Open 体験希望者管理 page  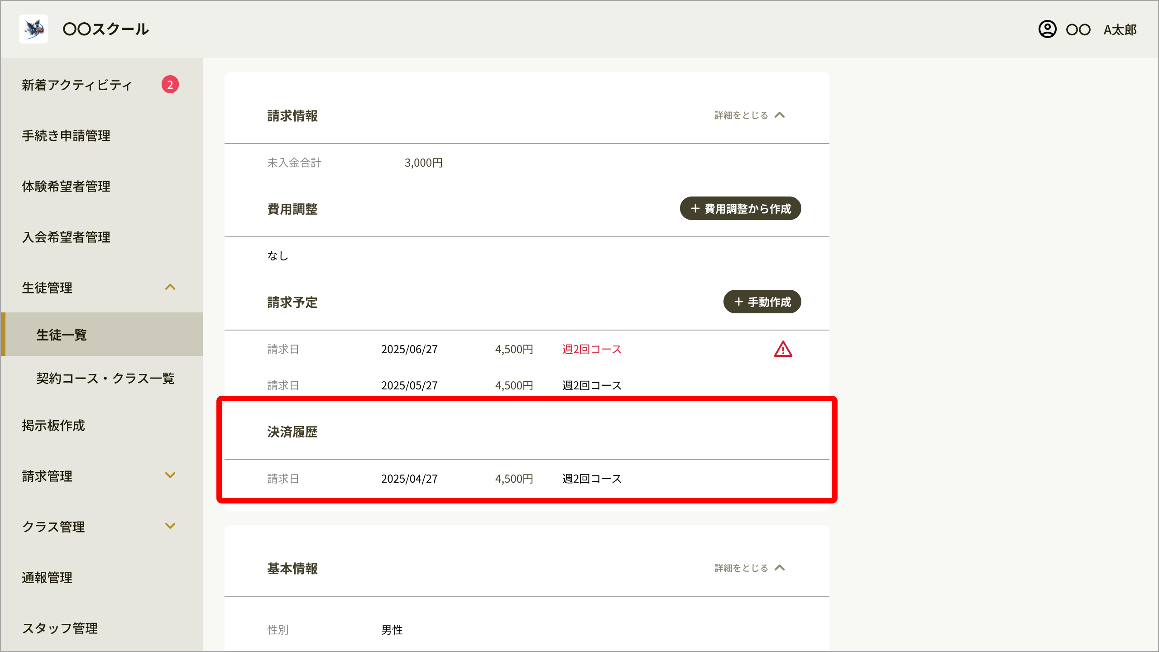[66, 187]
